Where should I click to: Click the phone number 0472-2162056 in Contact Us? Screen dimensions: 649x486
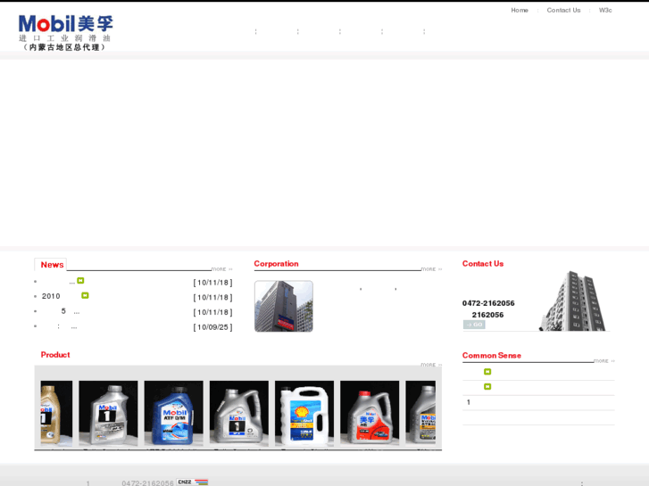point(488,303)
